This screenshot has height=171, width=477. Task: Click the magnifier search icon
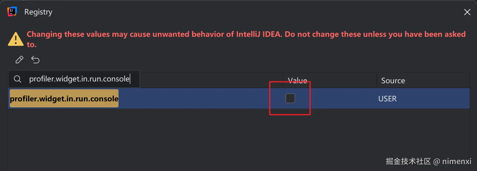click(18, 79)
